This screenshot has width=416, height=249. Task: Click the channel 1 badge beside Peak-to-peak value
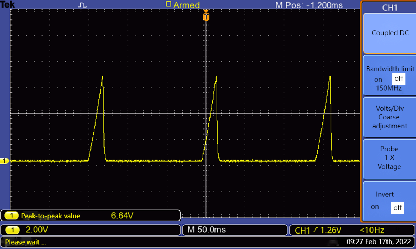(x=12, y=216)
